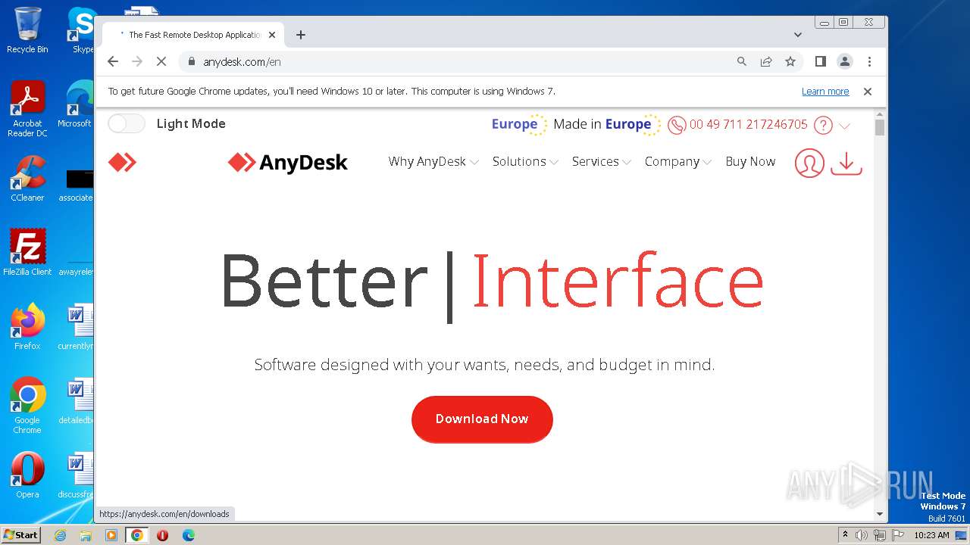Image resolution: width=970 pixels, height=545 pixels.
Task: Open a new tab with the plus button
Action: click(x=301, y=35)
